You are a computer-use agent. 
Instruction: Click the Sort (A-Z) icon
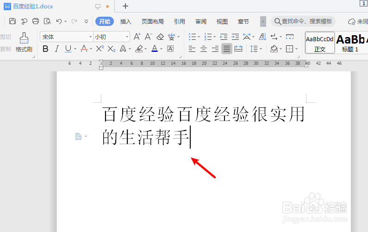point(262,37)
